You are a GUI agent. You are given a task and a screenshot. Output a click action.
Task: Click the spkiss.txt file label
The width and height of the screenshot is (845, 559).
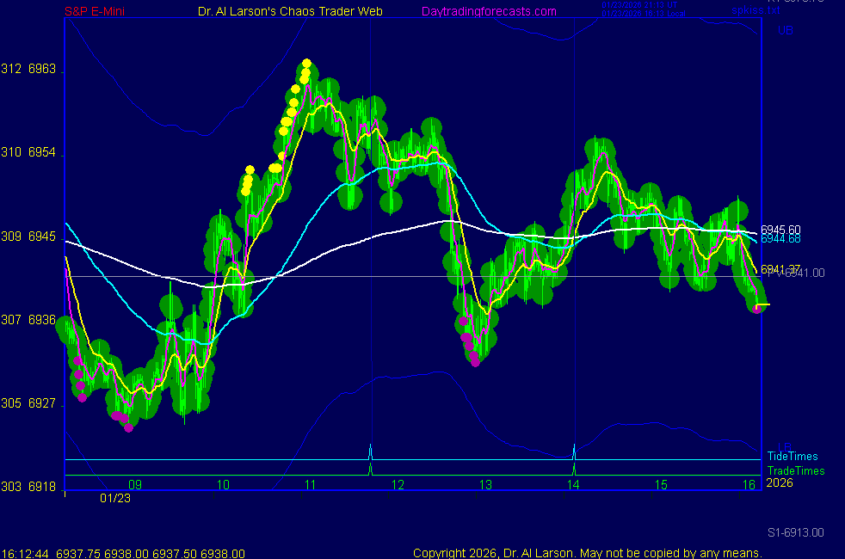click(756, 11)
